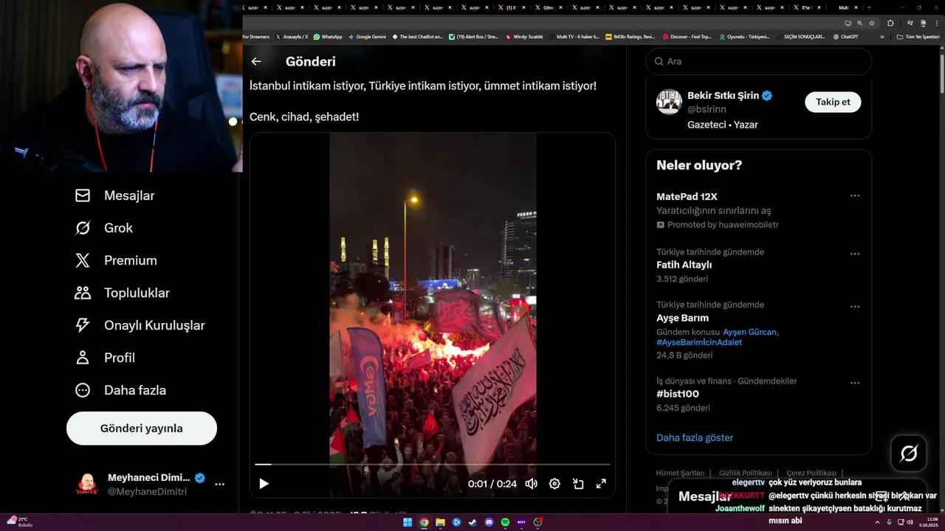Open the Grok floating button
The width and height of the screenshot is (945, 531).
tap(909, 454)
